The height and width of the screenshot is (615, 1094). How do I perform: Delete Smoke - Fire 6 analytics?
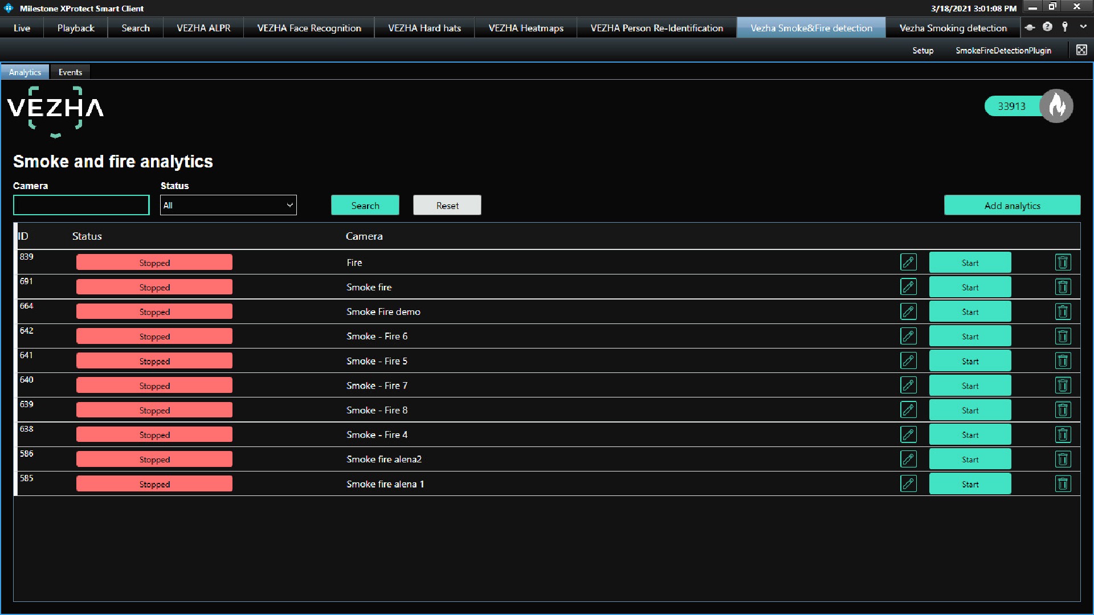[x=1063, y=336]
